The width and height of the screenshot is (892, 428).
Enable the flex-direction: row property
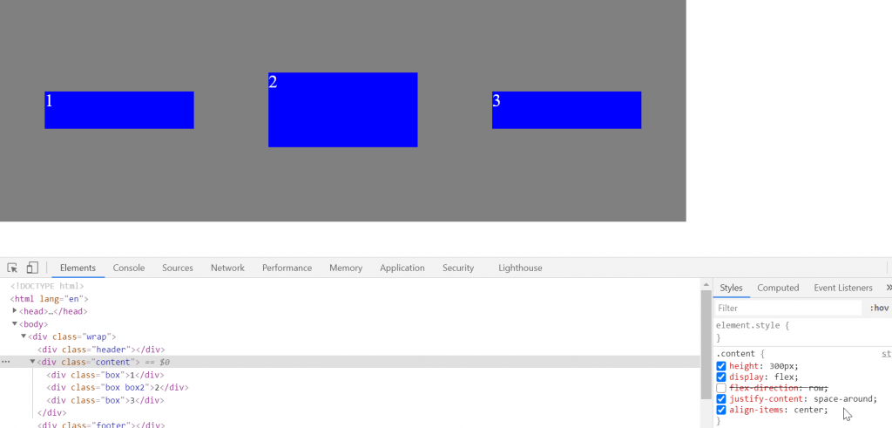[x=721, y=388]
